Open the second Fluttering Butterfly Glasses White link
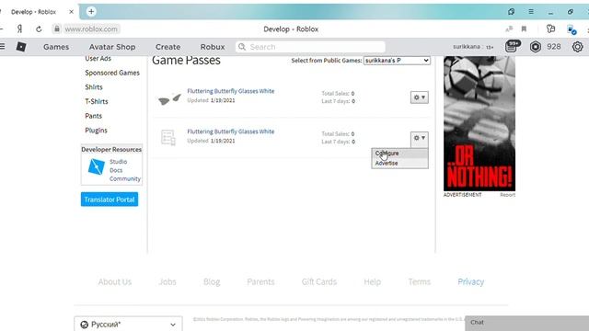Viewport: 589px width, 331px height. pos(231,131)
